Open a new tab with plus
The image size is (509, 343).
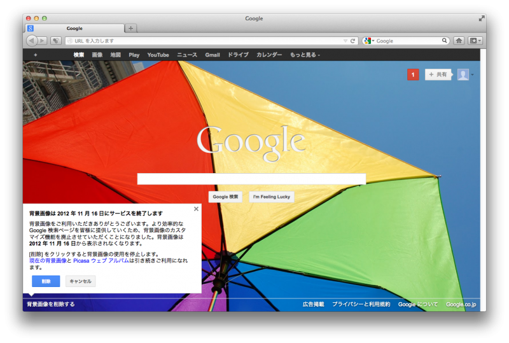pyautogui.click(x=131, y=28)
